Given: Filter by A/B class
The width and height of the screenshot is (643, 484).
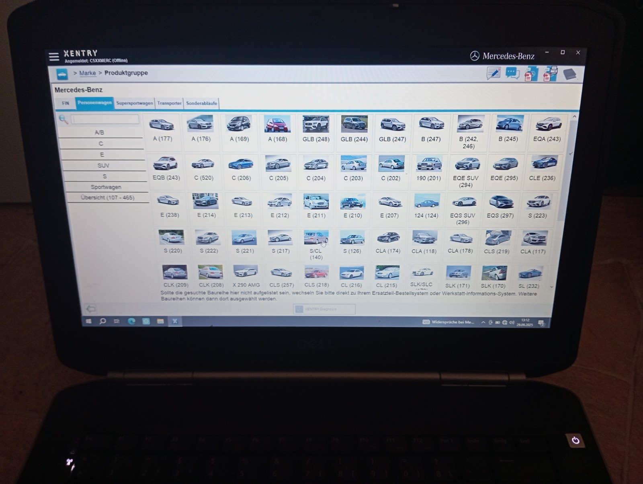Looking at the screenshot, I should pos(99,132).
